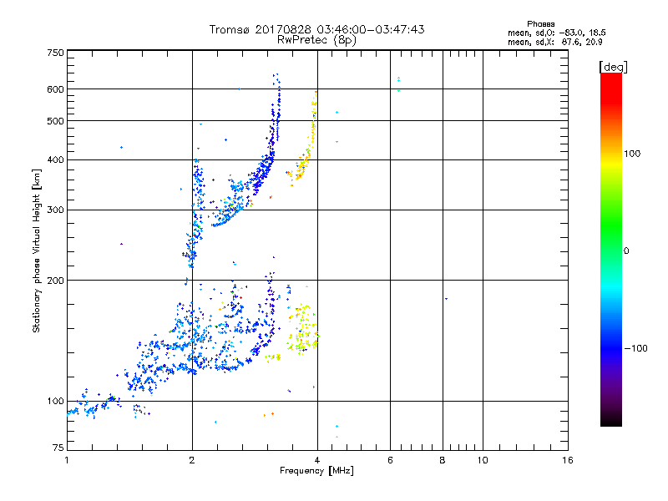Click y-axis tick label '500'
This screenshot has height=501, width=668.
coord(55,121)
